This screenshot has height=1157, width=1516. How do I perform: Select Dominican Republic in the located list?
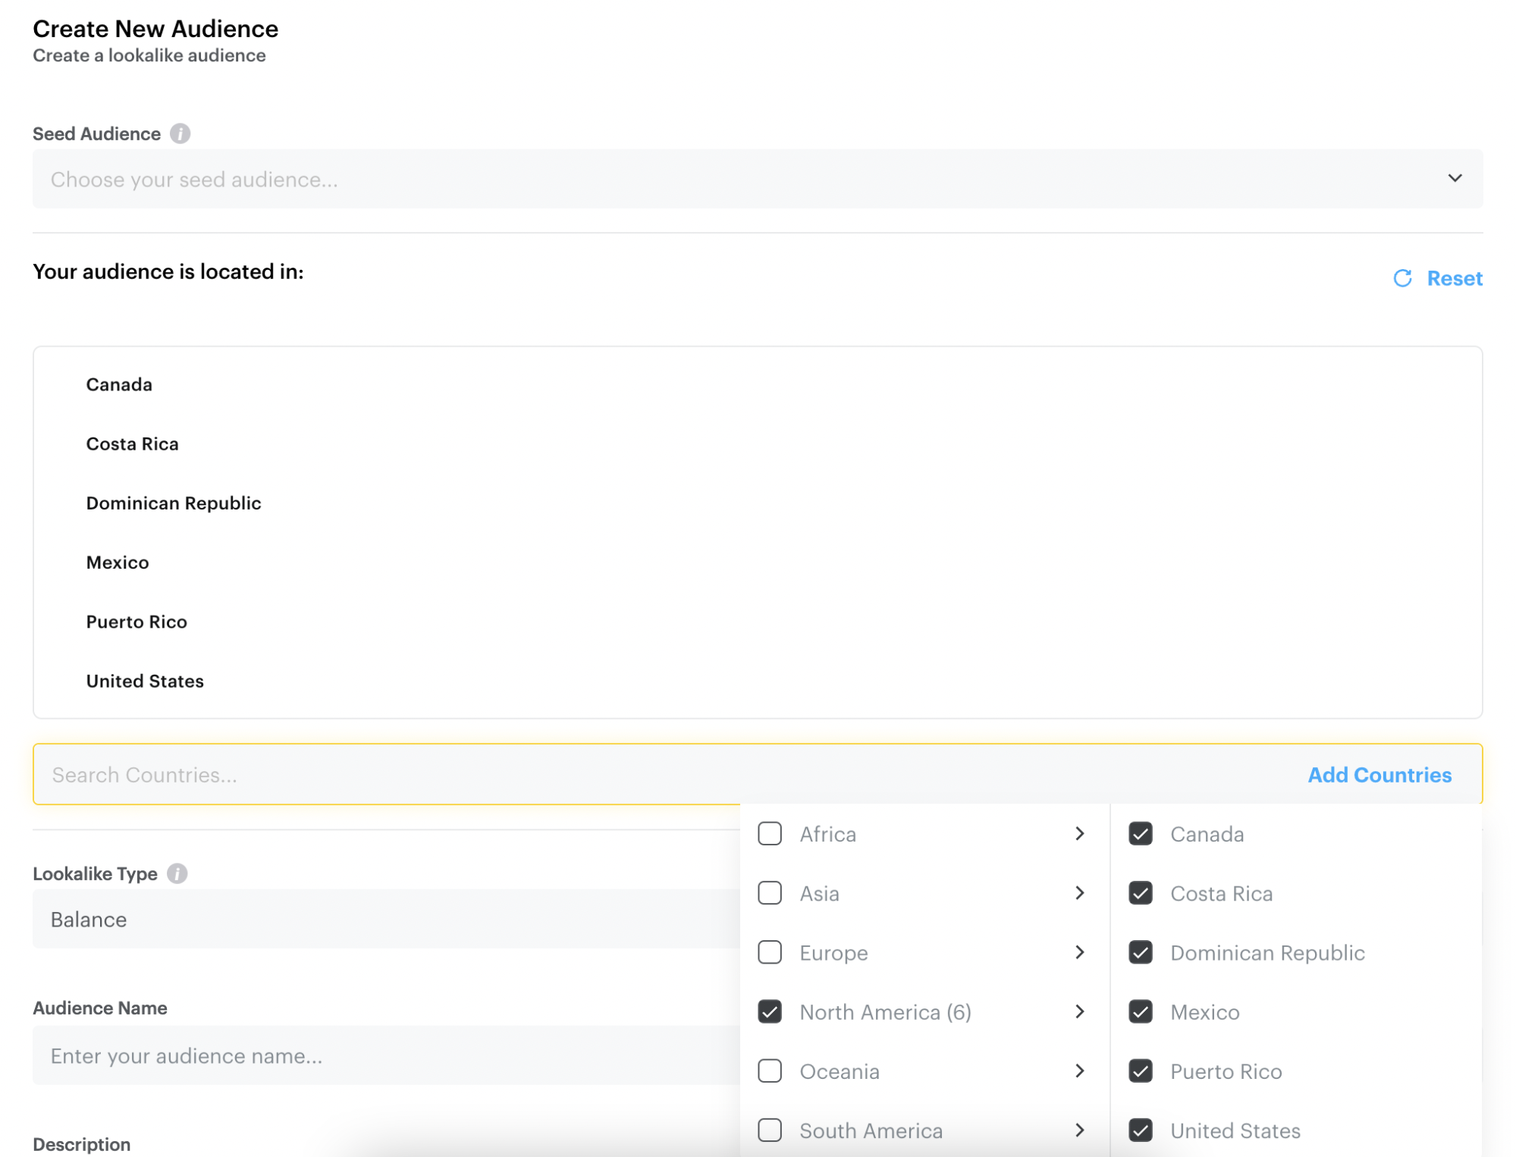(x=174, y=503)
